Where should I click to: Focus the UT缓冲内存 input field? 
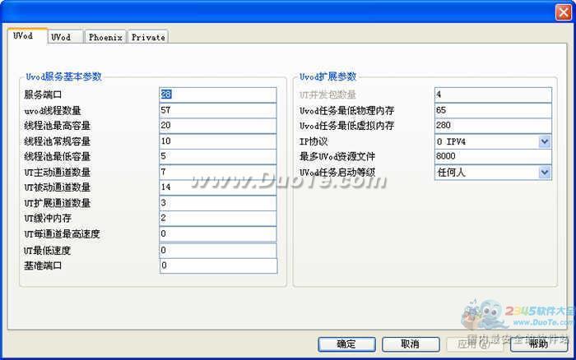pyautogui.click(x=218, y=219)
